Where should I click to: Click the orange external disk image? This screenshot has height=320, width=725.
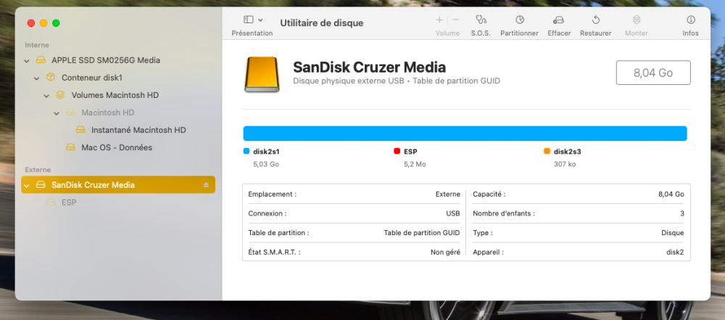tap(262, 75)
